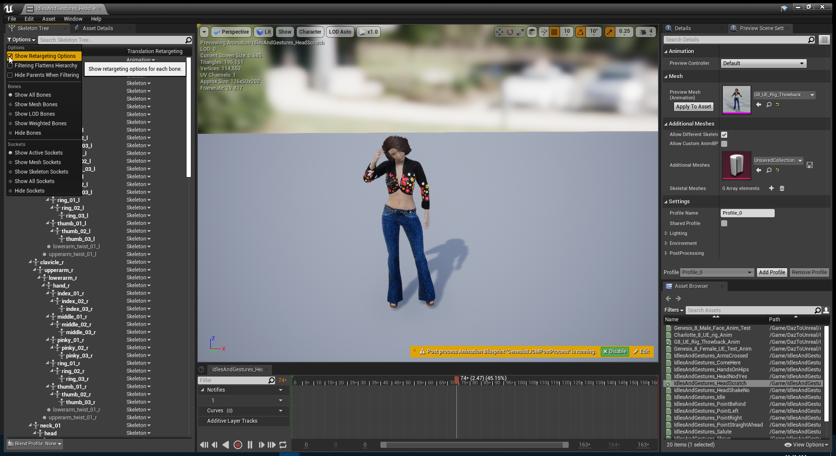This screenshot has width=836, height=456.
Task: Open the Lit view mode menu
Action: point(263,32)
